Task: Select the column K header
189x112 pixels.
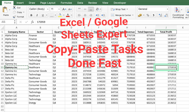Action: click(183, 28)
